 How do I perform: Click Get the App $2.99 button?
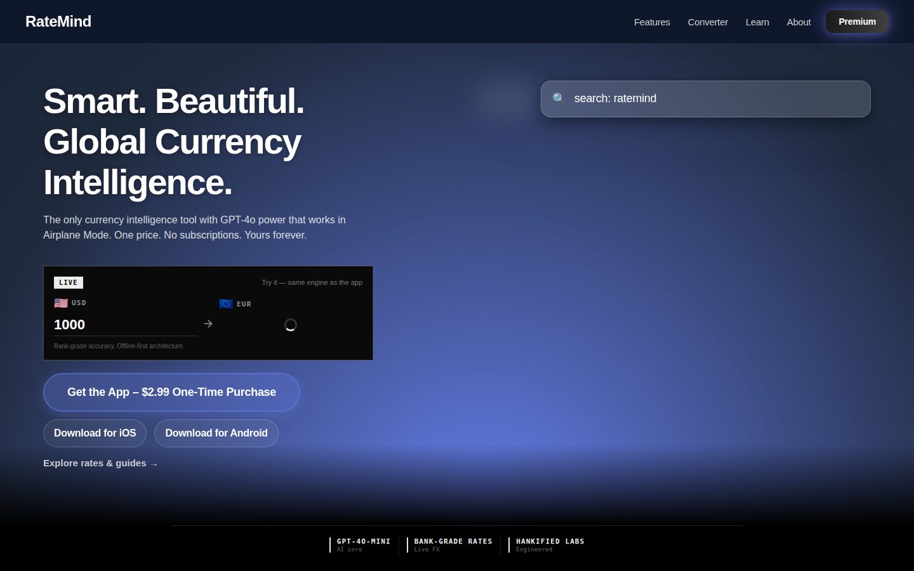point(171,392)
